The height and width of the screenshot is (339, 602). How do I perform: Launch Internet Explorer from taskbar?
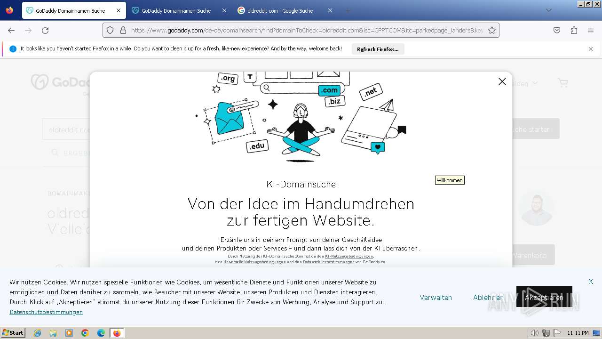coord(37,333)
